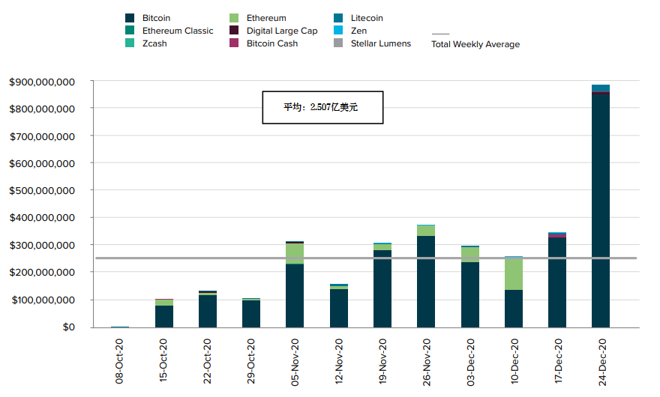Click the 05-Nov-20 date label

point(295,362)
